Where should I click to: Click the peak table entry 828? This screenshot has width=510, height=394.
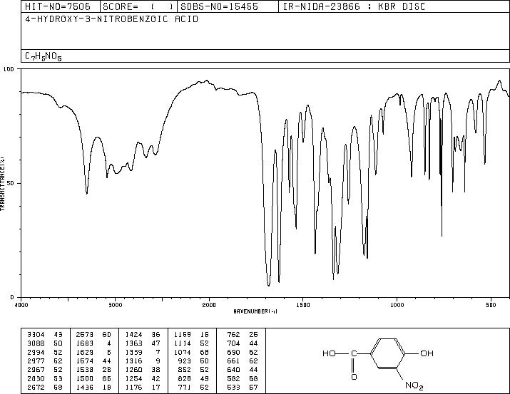coord(185,378)
